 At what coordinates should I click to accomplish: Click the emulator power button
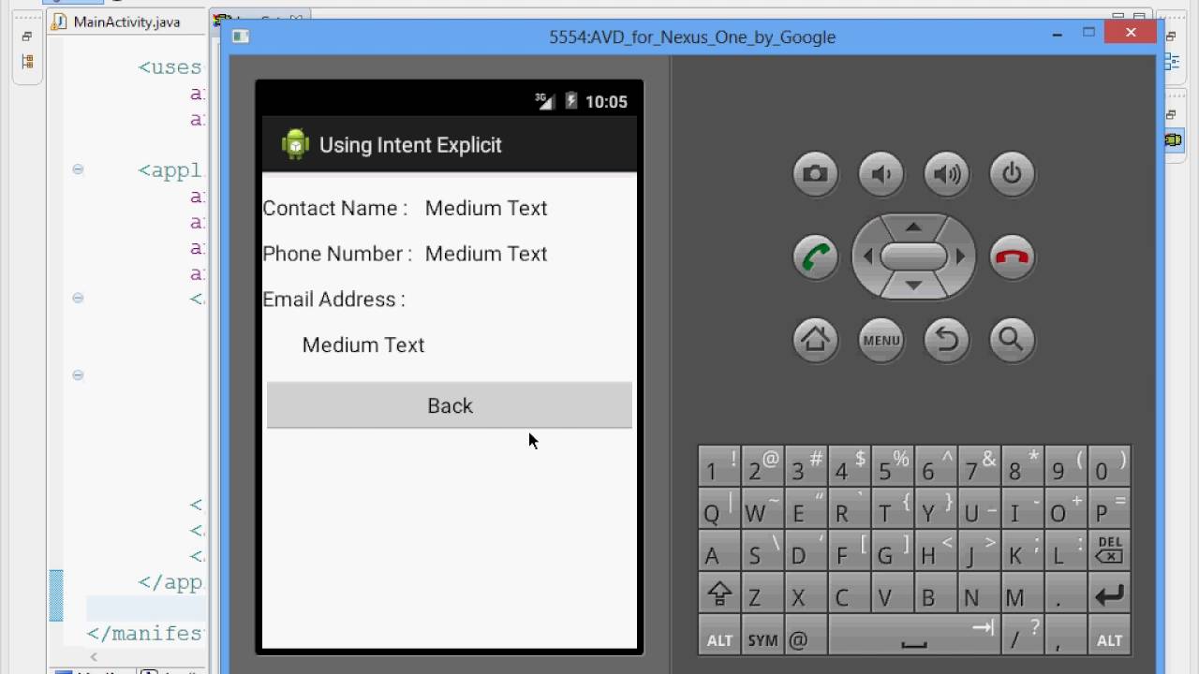click(1012, 174)
